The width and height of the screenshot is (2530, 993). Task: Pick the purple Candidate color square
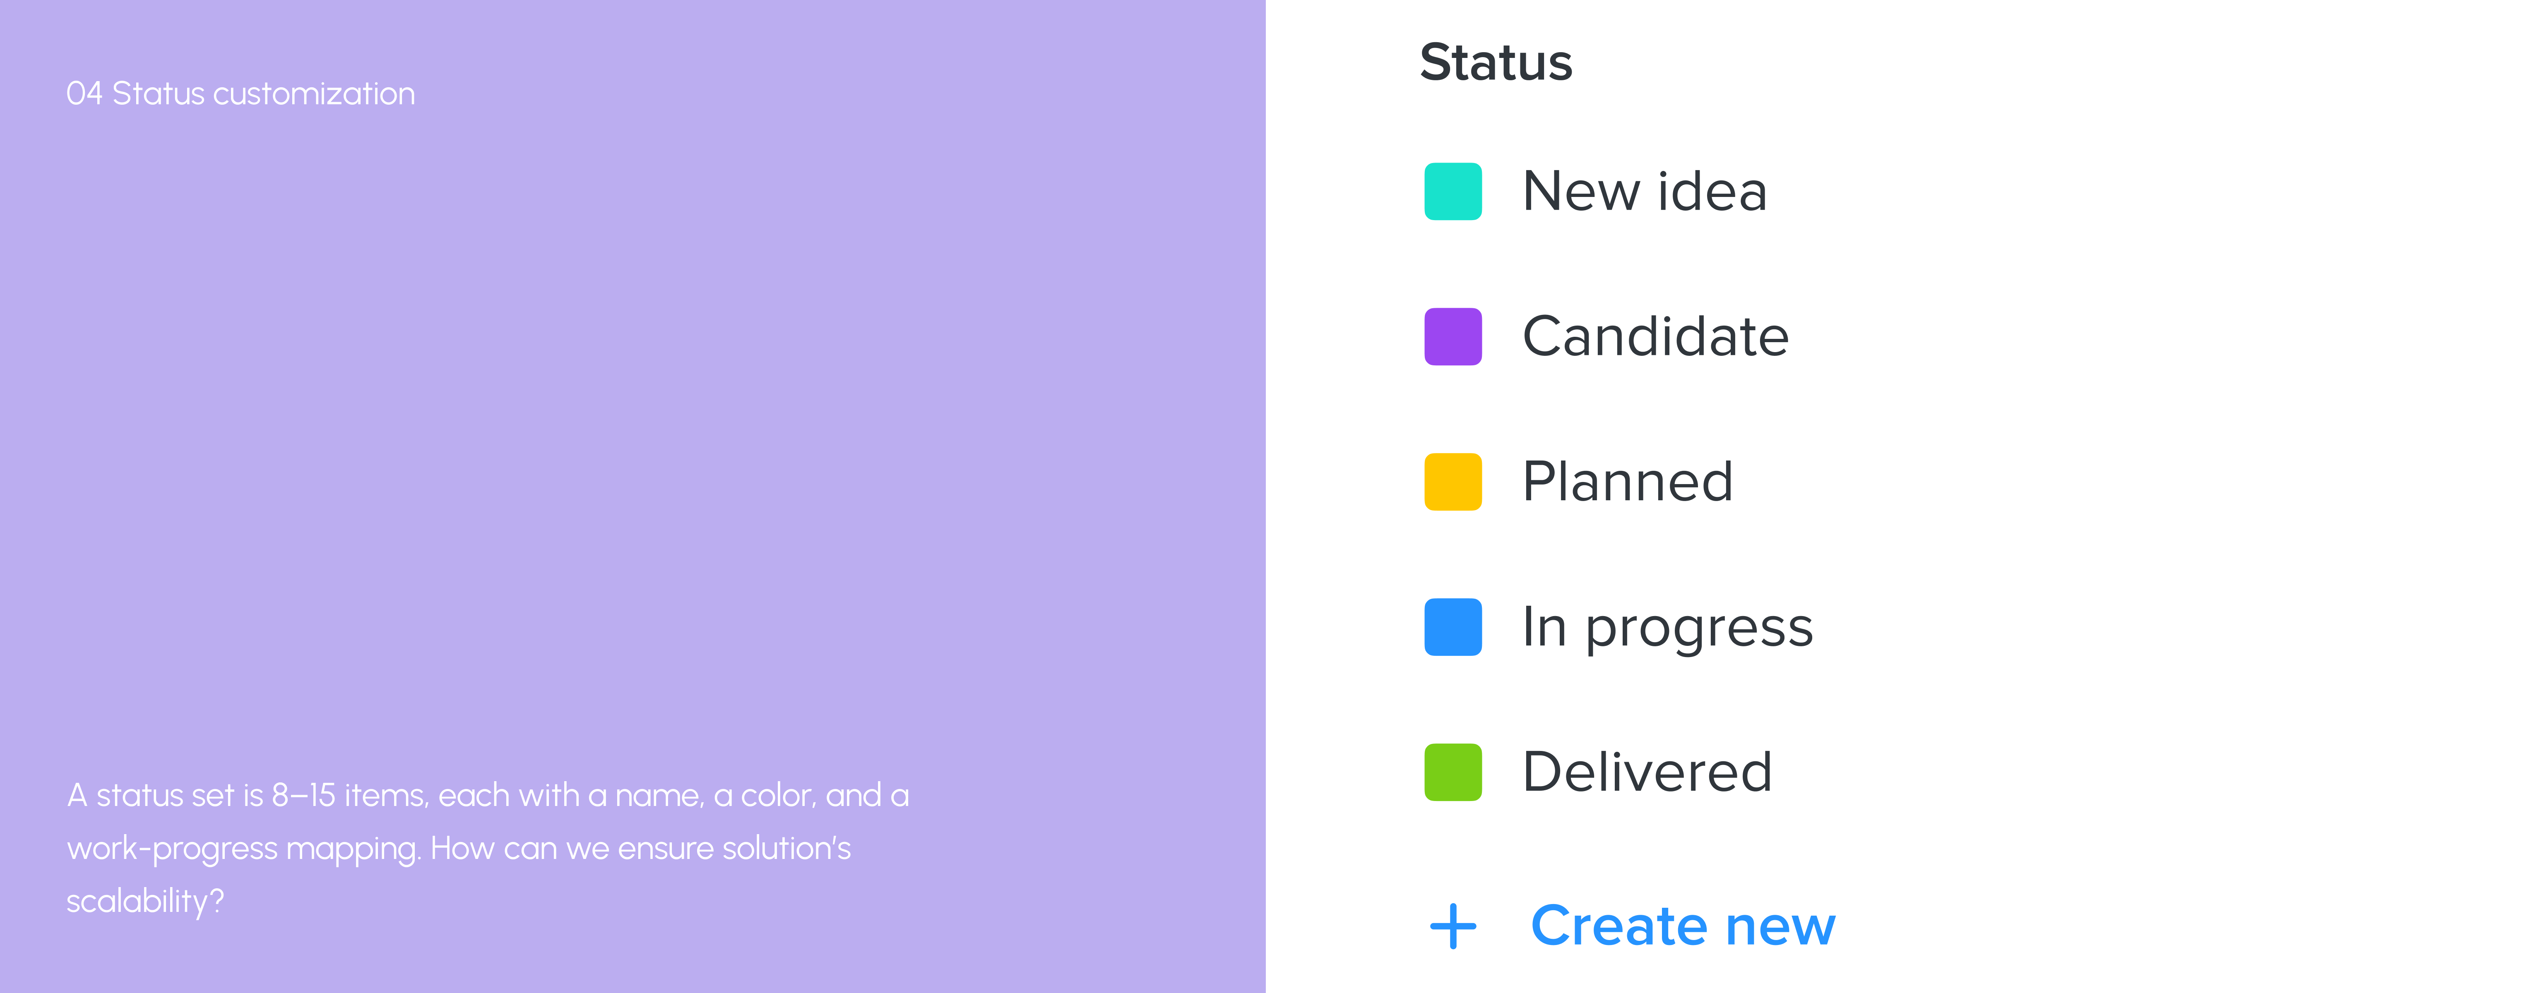tap(1453, 336)
